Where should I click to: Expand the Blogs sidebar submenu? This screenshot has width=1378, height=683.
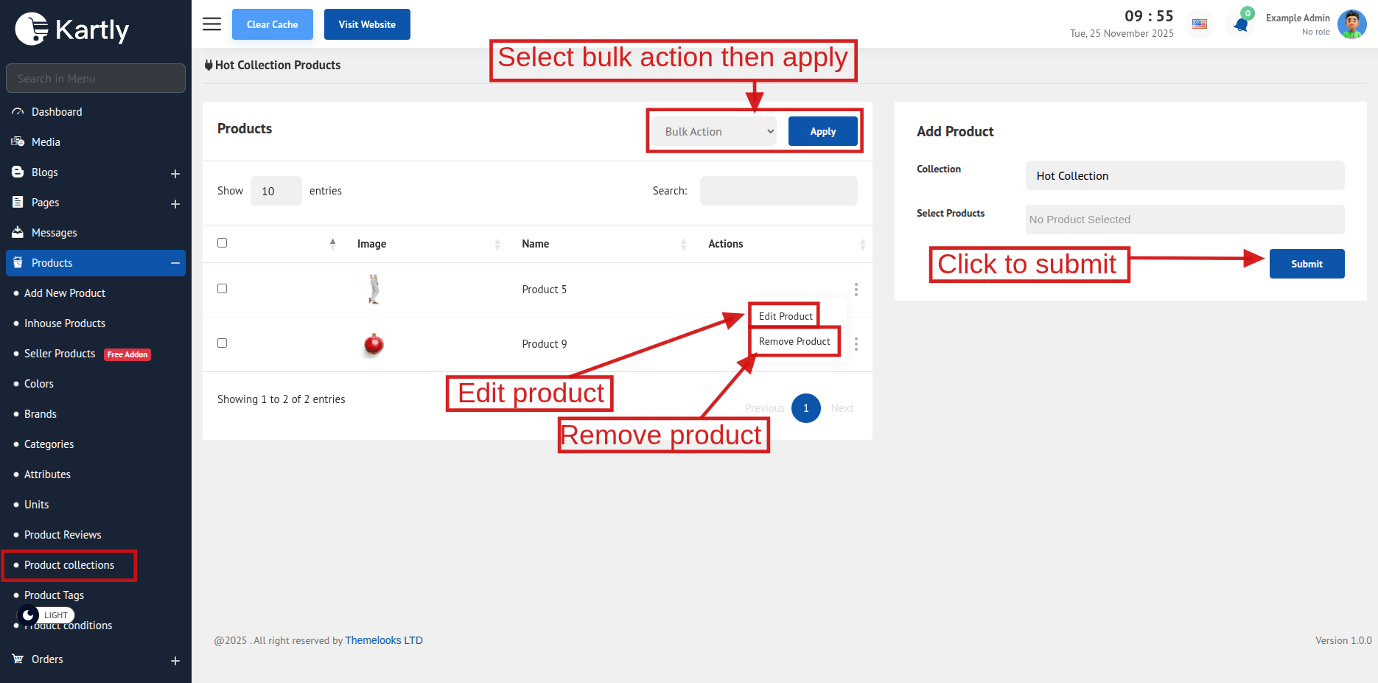click(175, 174)
